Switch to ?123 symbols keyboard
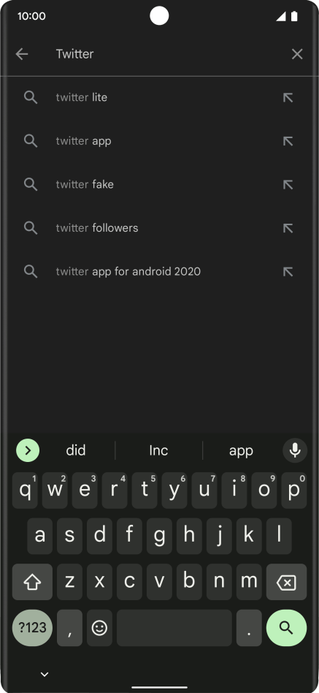The image size is (319, 693). pyautogui.click(x=32, y=628)
